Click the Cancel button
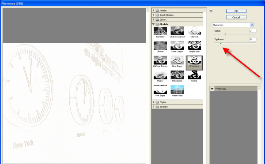The height and width of the screenshot is (164, 265). click(236, 17)
